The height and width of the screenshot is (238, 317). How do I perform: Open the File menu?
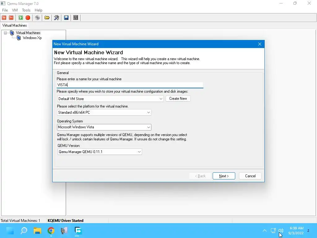point(5,10)
